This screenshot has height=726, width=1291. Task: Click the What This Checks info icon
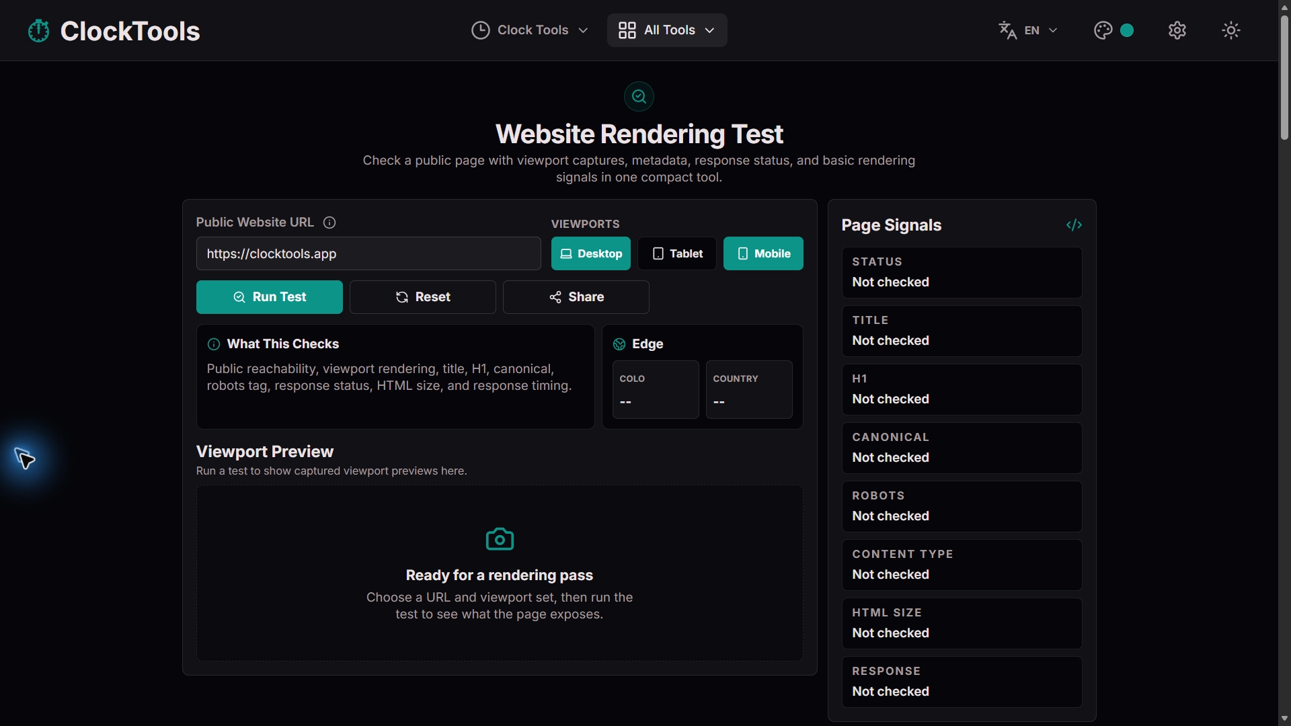click(214, 344)
